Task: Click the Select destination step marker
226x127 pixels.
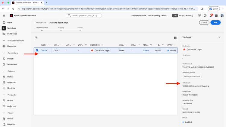Action: (42, 30)
